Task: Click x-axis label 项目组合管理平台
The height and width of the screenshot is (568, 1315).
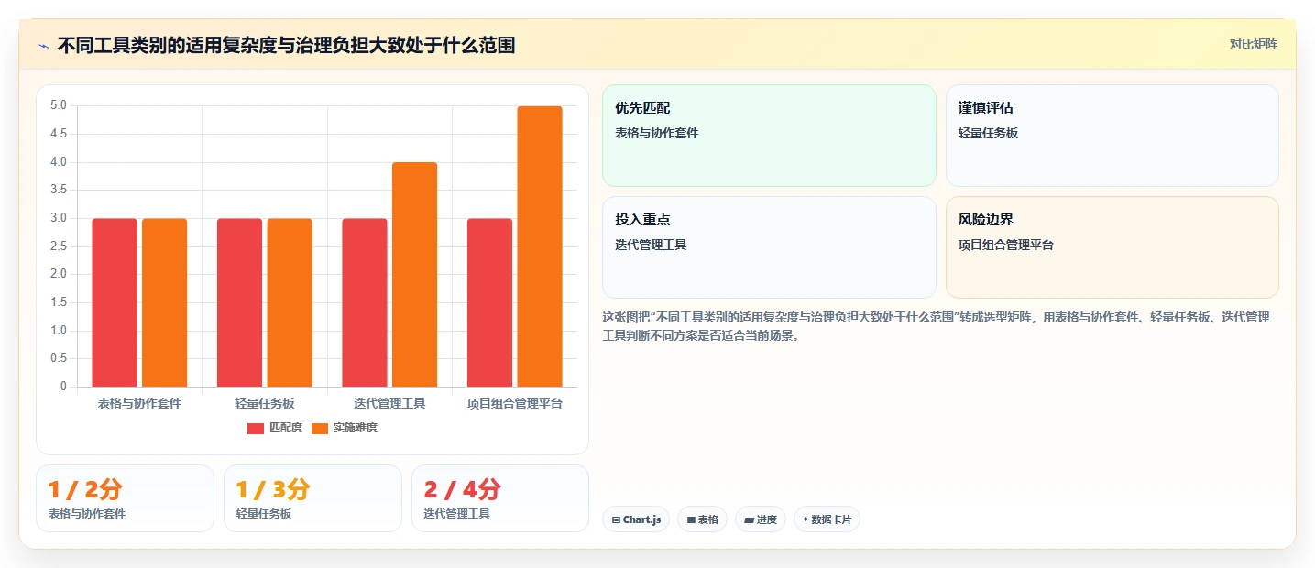Action: click(x=515, y=403)
